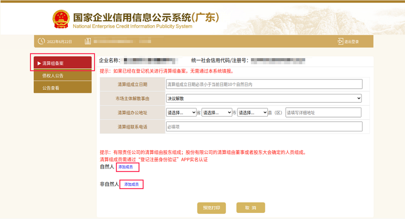Click the arrow icon on 清算组备案
The height and width of the screenshot is (219, 405).
(x=39, y=63)
